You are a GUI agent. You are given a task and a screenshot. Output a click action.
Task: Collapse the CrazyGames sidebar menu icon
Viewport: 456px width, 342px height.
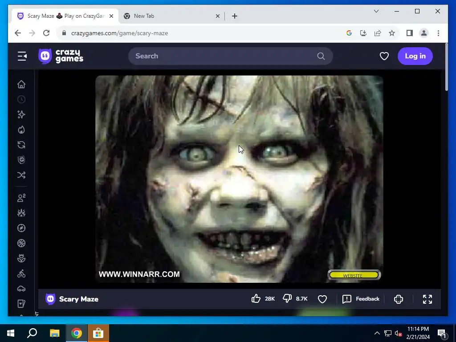(22, 56)
